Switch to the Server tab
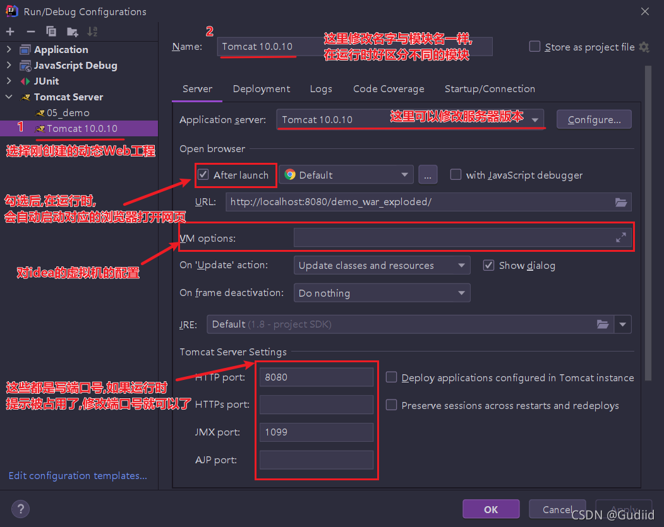 tap(197, 89)
